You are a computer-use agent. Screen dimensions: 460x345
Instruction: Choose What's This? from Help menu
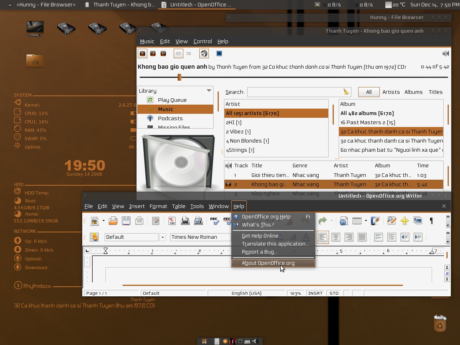pos(273,225)
